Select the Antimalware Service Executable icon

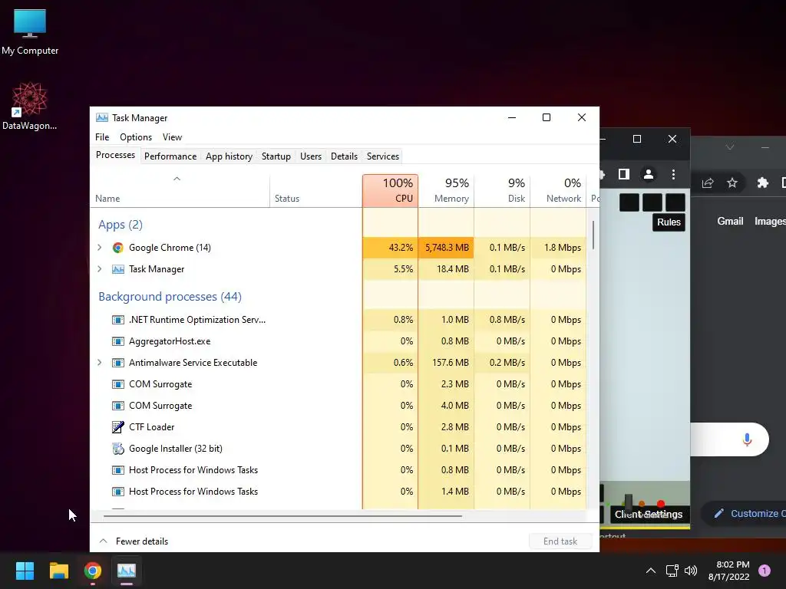117,363
